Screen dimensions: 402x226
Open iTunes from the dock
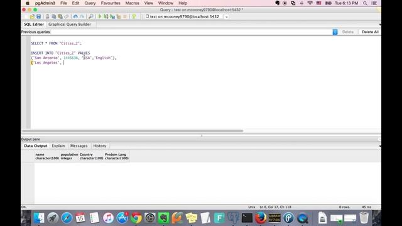(x=109, y=218)
